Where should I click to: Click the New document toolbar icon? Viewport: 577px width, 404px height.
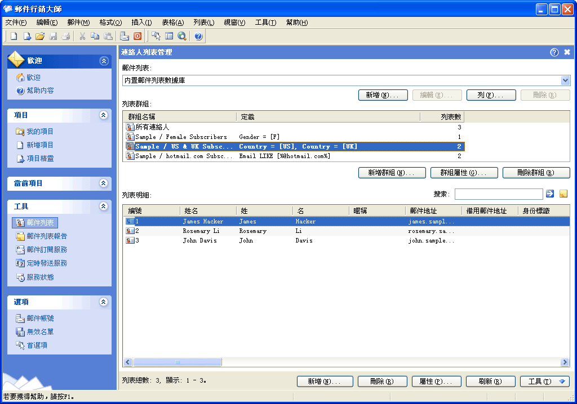14,37
